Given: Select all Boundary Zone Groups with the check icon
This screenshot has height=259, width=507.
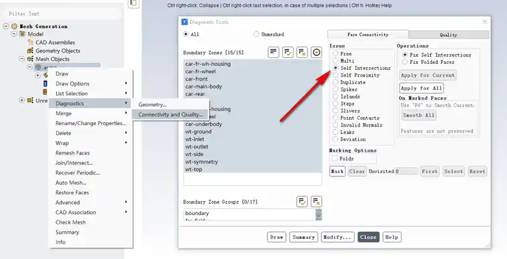Looking at the screenshot, I should click(302, 201).
